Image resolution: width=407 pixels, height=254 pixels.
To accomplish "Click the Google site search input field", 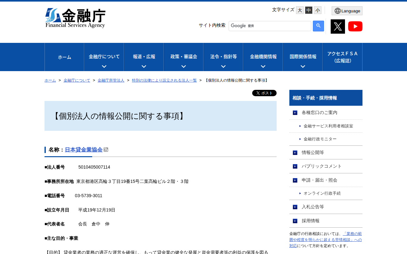I will click(270, 26).
